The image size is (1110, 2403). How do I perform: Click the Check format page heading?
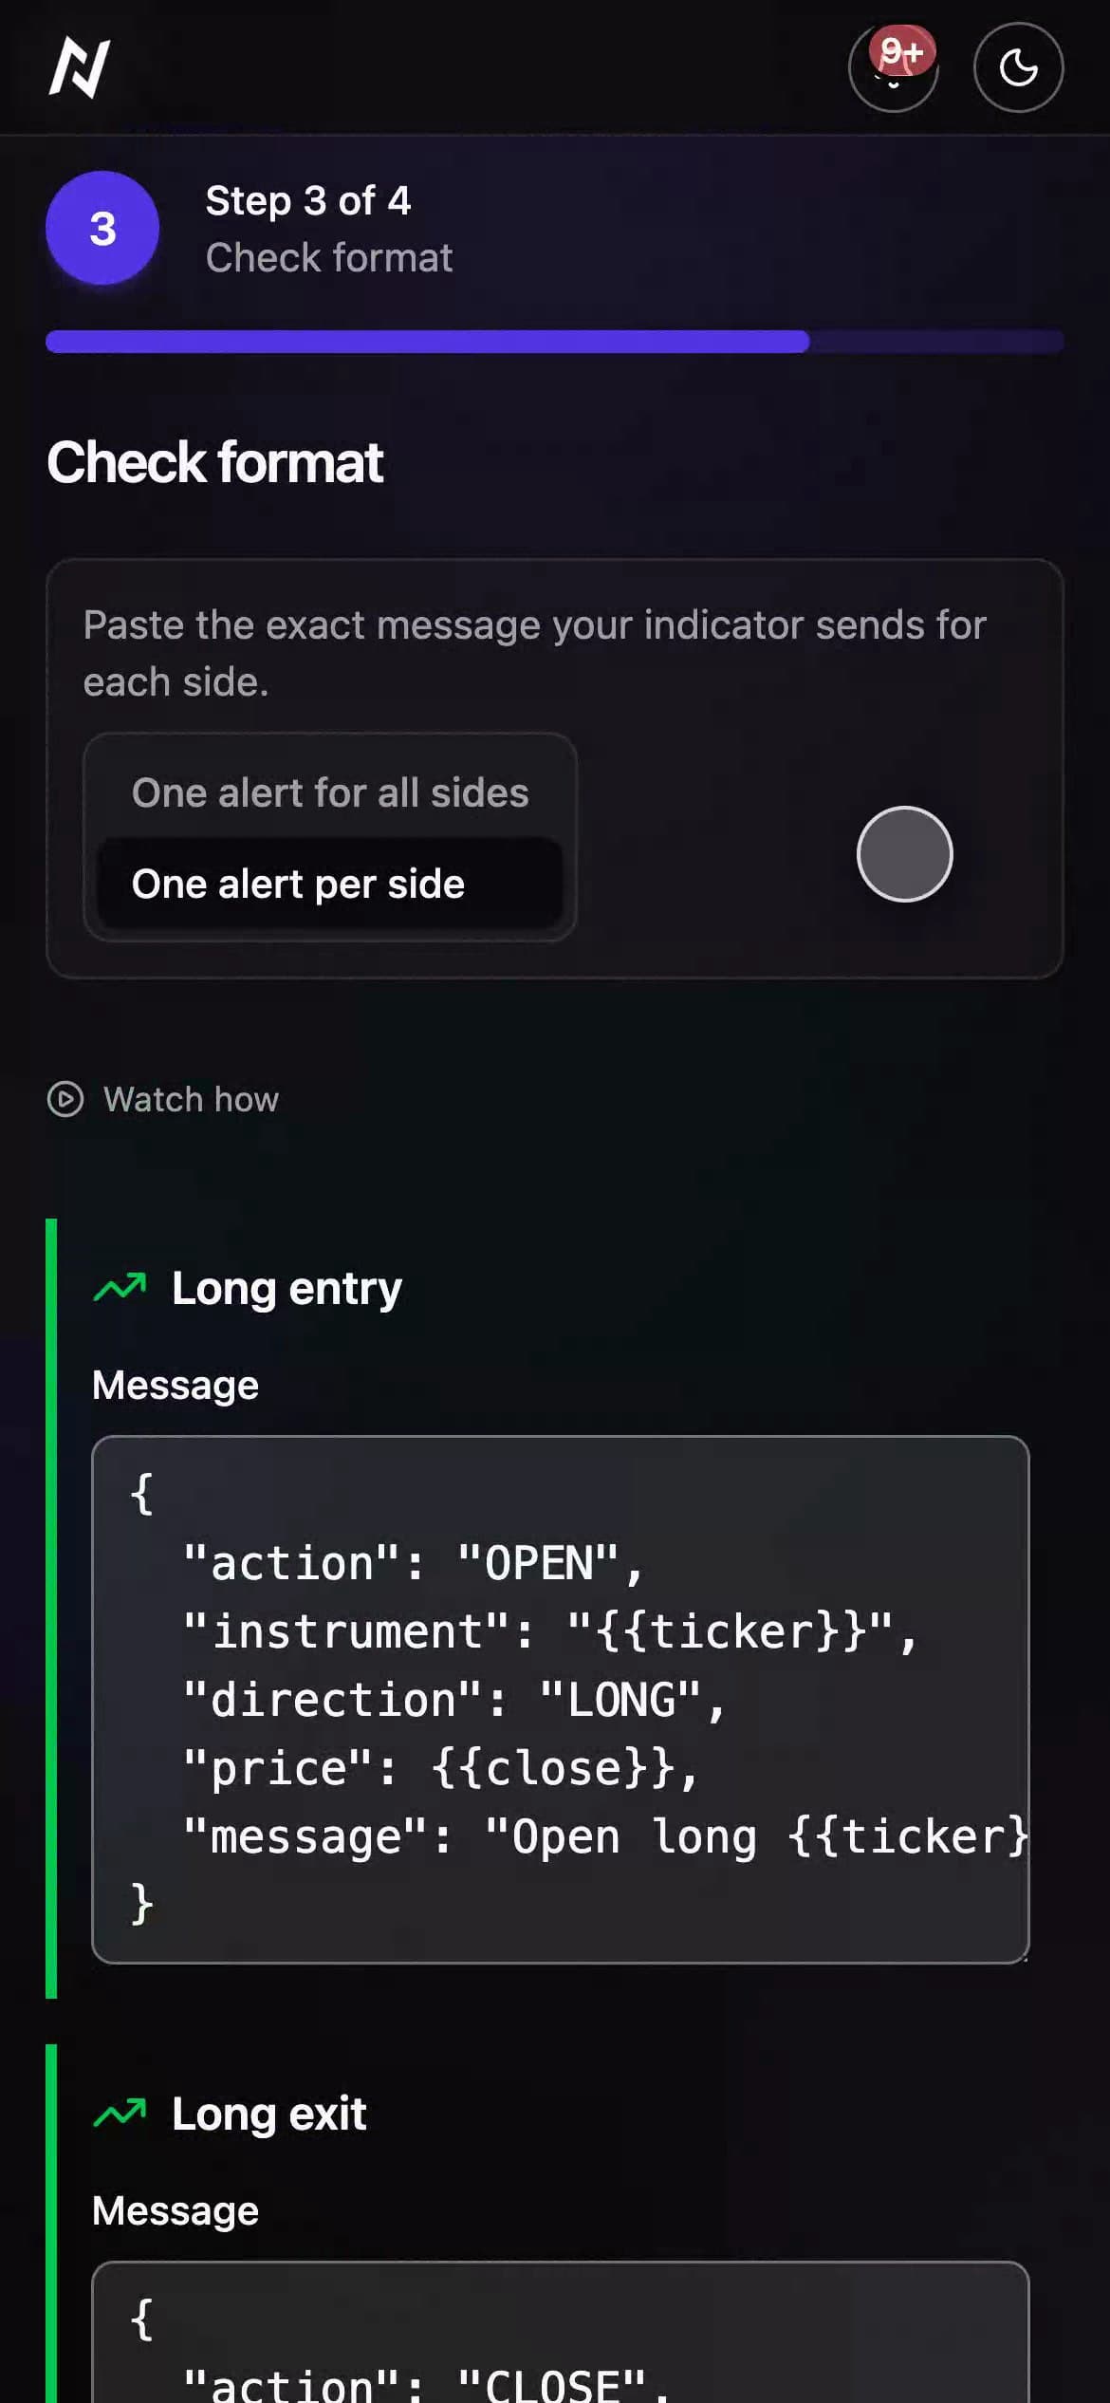click(x=215, y=462)
